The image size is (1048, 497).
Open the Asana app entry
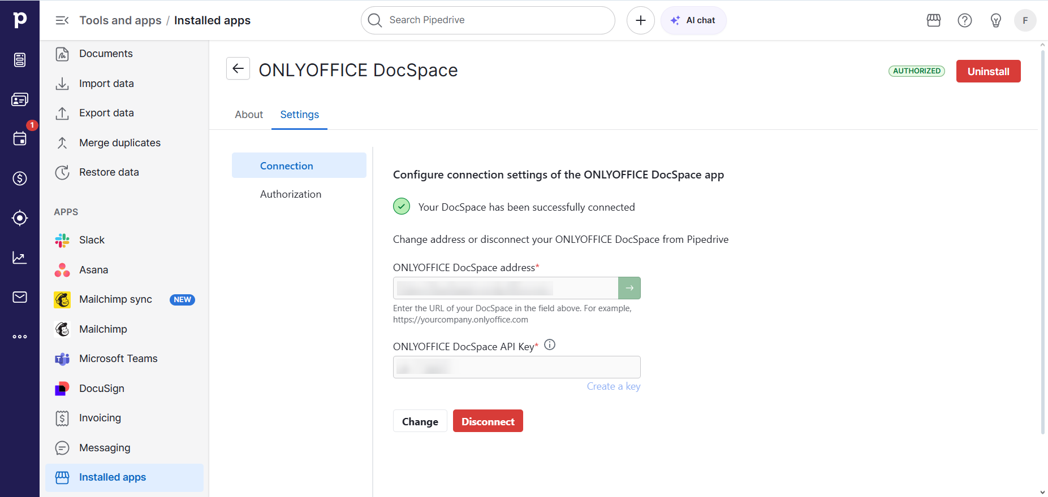[124, 270]
